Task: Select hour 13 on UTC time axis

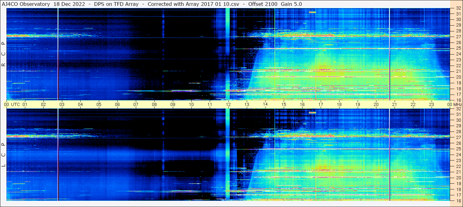Action: point(247,104)
